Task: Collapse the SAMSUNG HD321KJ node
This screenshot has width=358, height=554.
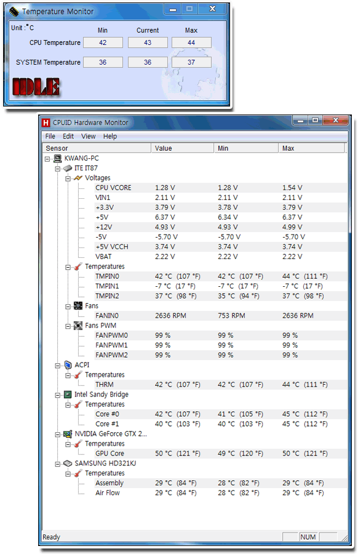Action: click(58, 464)
